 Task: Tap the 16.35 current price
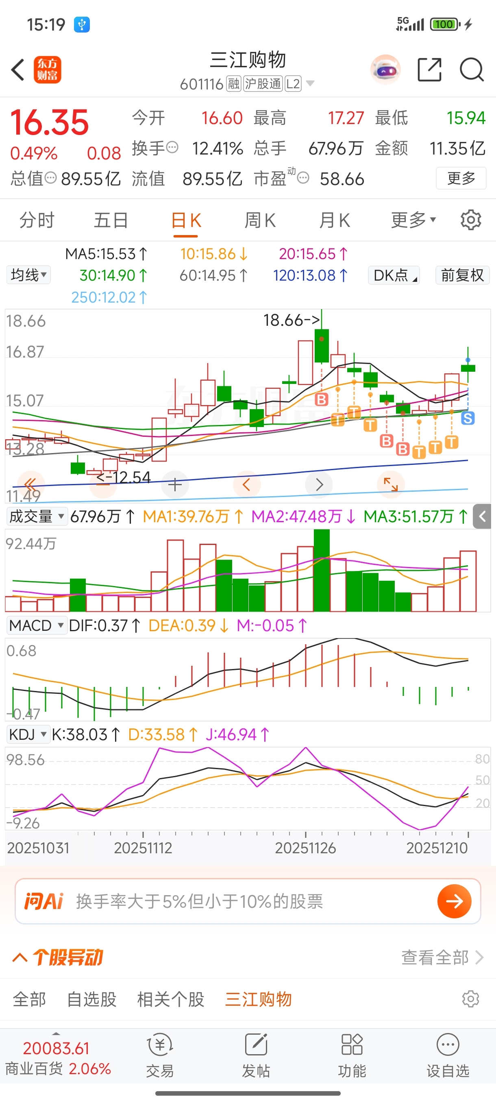click(x=49, y=122)
